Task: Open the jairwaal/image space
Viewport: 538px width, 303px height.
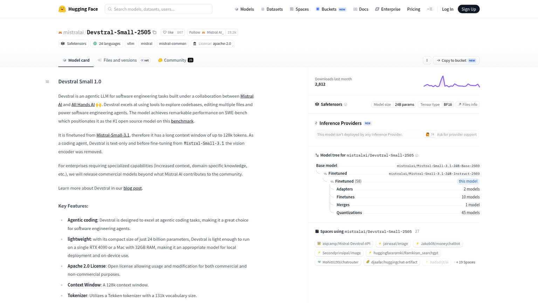Action: pyautogui.click(x=393, y=244)
